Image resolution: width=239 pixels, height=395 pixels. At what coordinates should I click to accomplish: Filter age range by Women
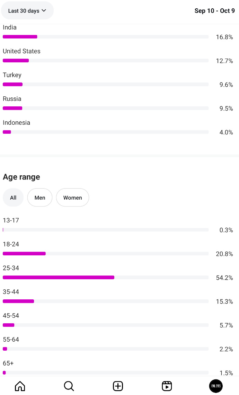[x=72, y=197]
